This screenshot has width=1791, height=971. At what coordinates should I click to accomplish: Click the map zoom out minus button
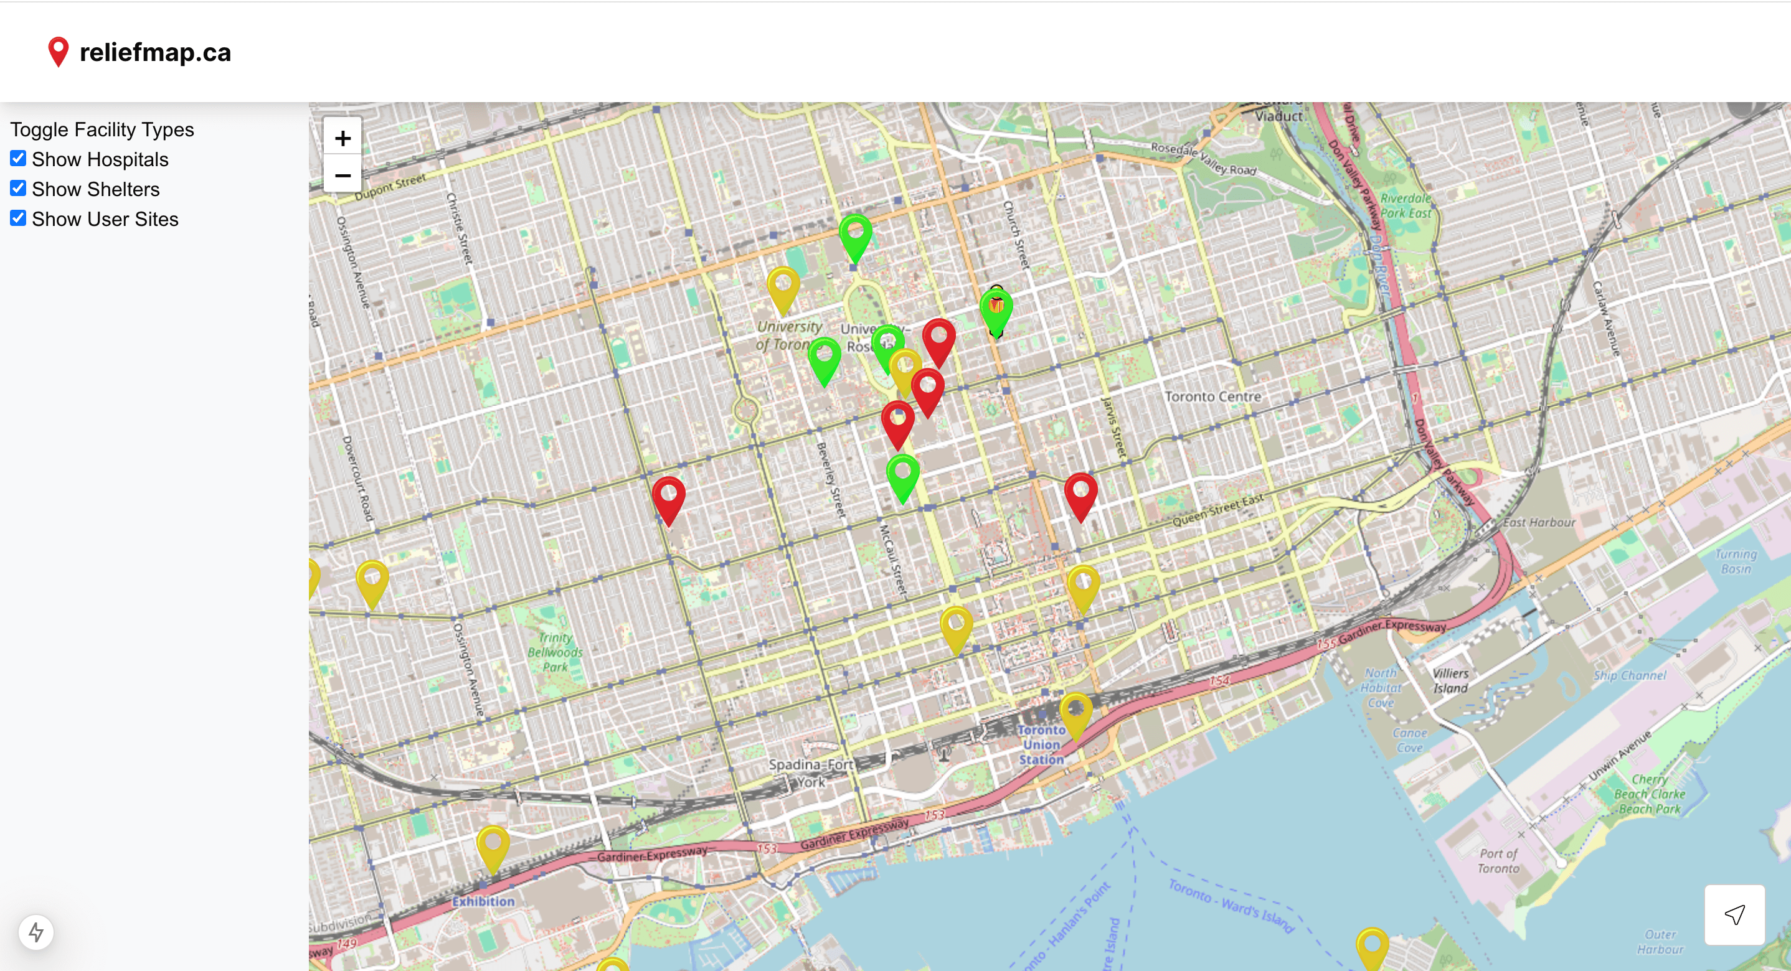342,174
